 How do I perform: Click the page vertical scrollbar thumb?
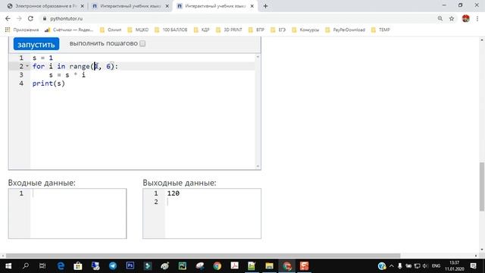coord(482,187)
